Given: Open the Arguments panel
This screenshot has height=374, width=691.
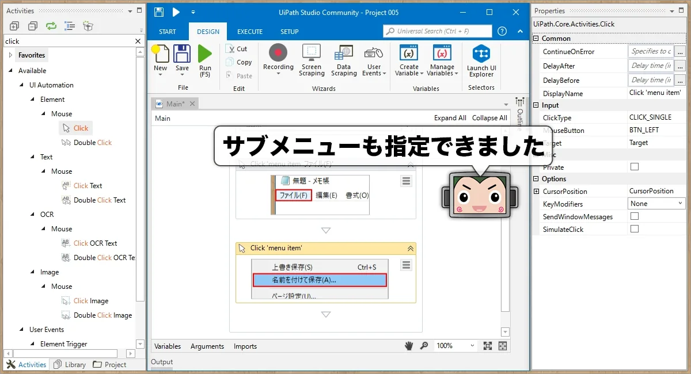Looking at the screenshot, I should 207,346.
